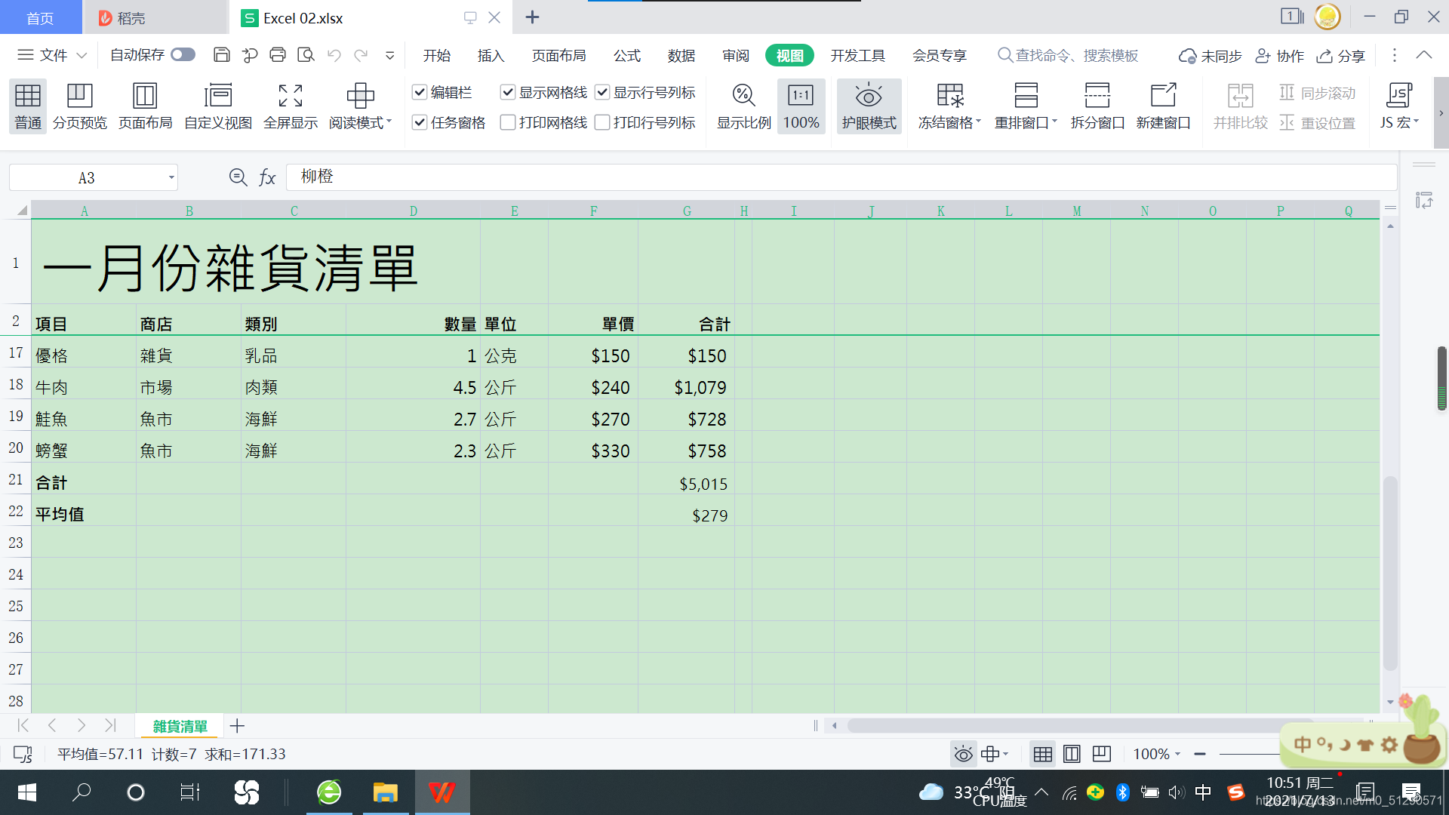Toggle the auto save (自动保存) switch
1449x815 pixels.
click(x=183, y=55)
